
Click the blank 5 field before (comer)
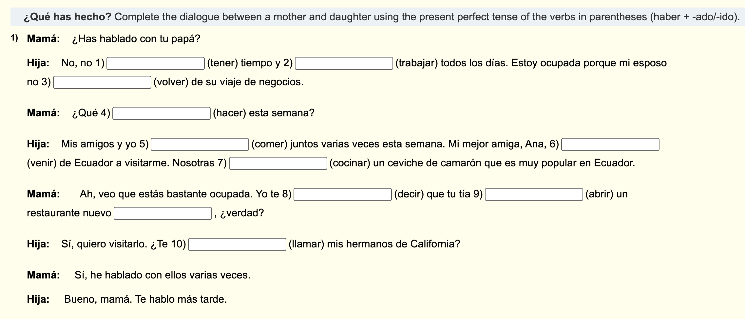(x=200, y=144)
